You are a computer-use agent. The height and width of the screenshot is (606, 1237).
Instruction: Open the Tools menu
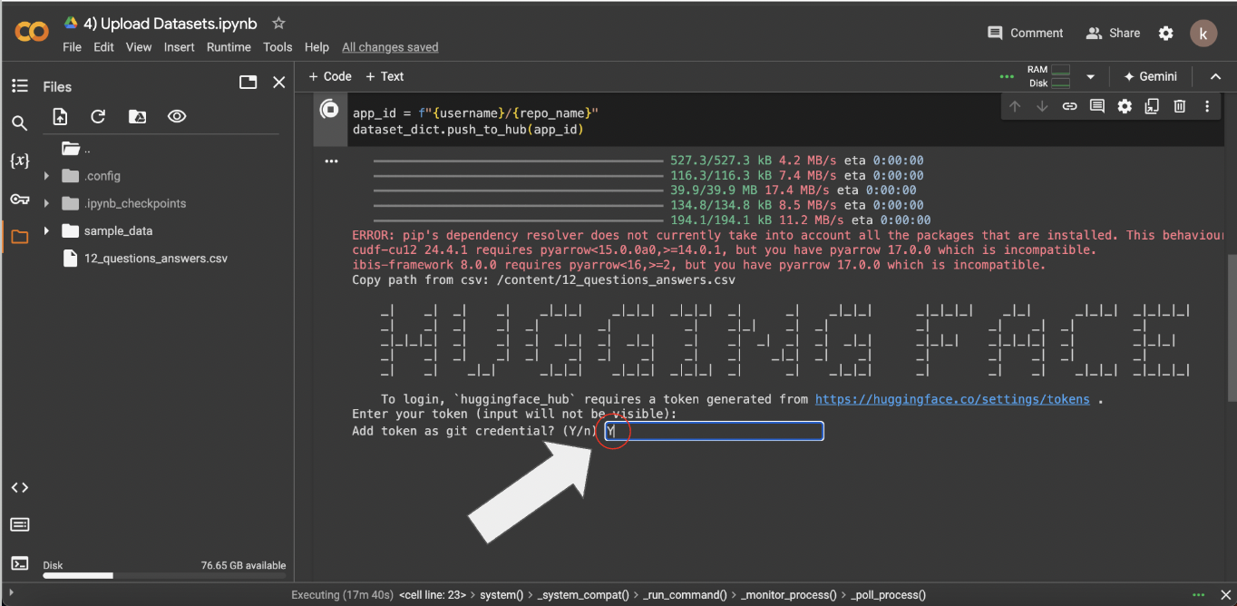[278, 47]
